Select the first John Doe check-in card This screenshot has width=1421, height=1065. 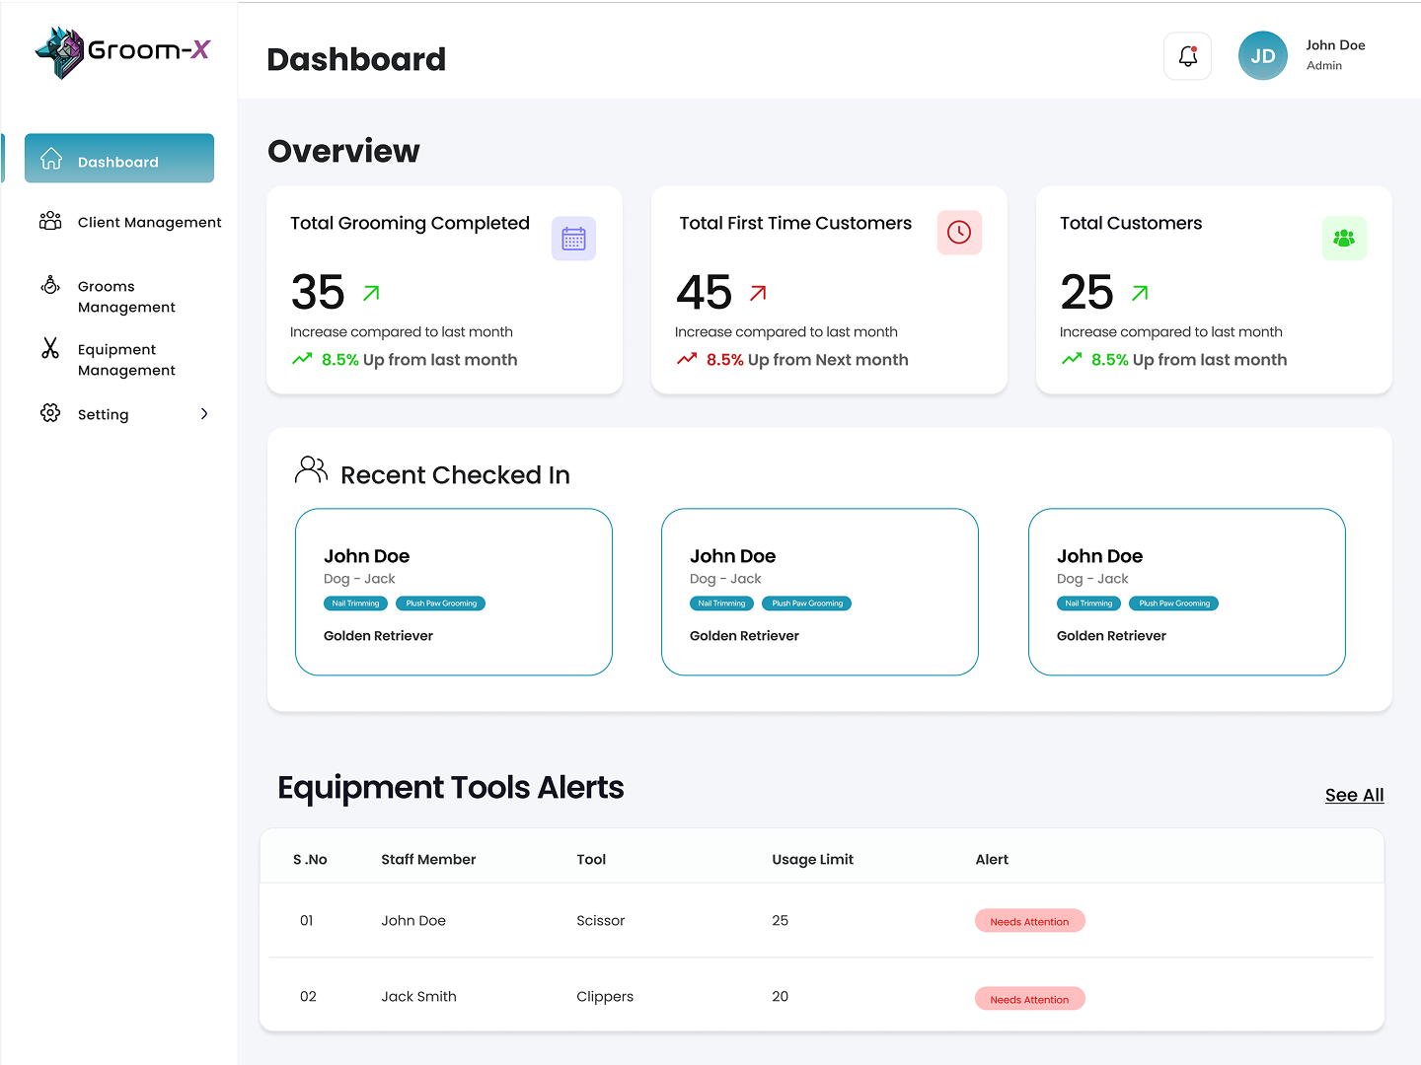(454, 592)
